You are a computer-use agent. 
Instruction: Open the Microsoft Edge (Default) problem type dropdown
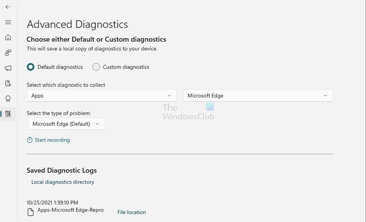pyautogui.click(x=66, y=124)
